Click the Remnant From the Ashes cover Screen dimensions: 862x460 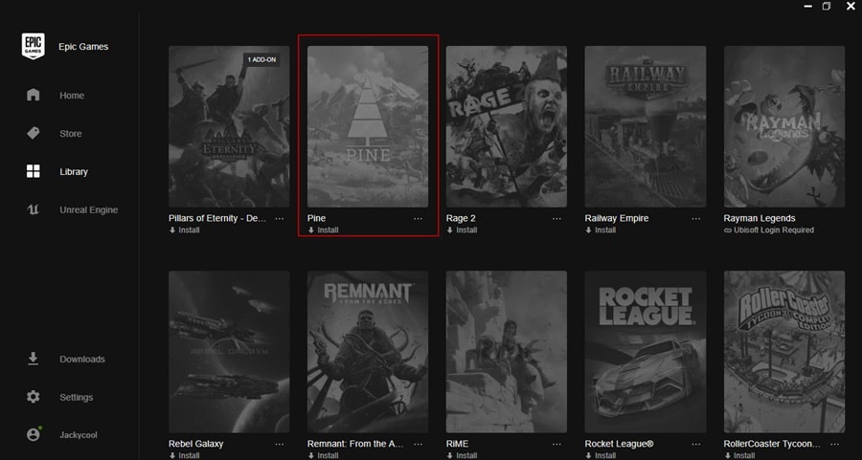coord(368,352)
